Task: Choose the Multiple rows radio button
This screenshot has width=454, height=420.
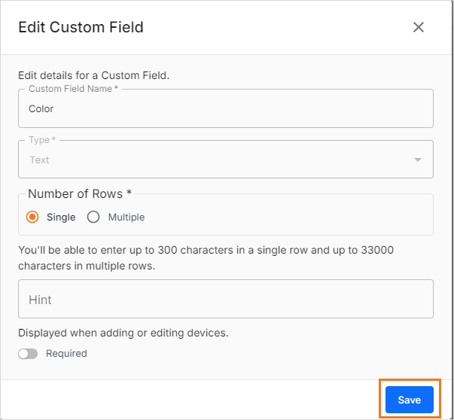Action: click(93, 217)
